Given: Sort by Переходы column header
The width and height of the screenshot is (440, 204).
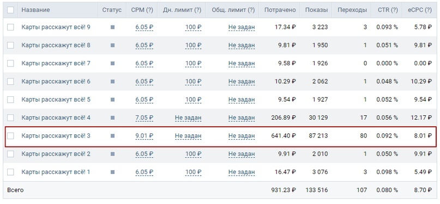Looking at the screenshot, I should click(x=352, y=10).
